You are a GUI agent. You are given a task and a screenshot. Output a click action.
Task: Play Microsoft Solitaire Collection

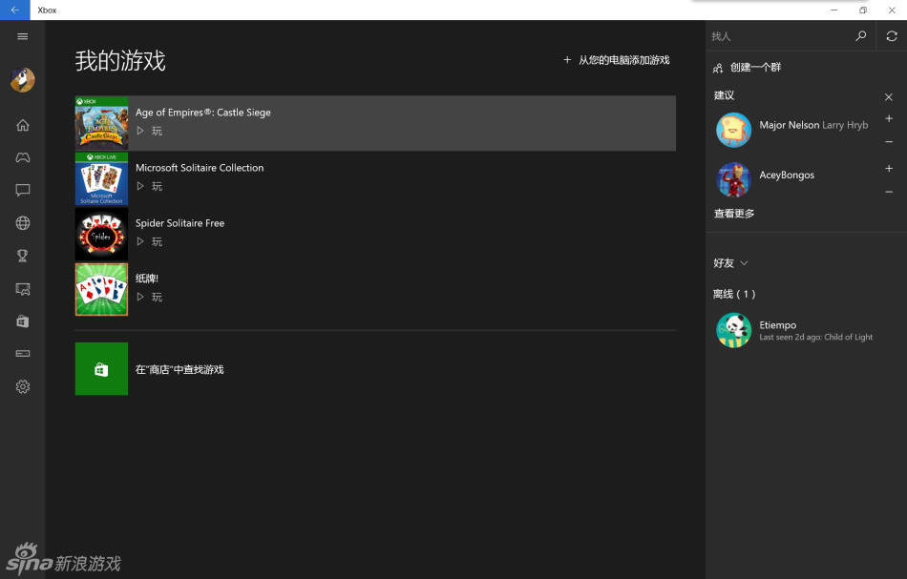[149, 186]
